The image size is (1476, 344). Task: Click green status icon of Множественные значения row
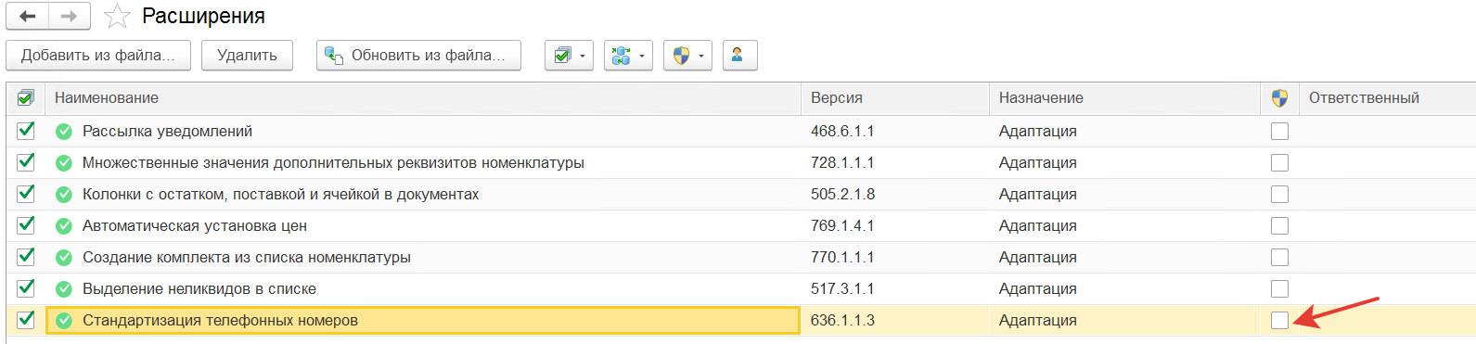coord(64,163)
